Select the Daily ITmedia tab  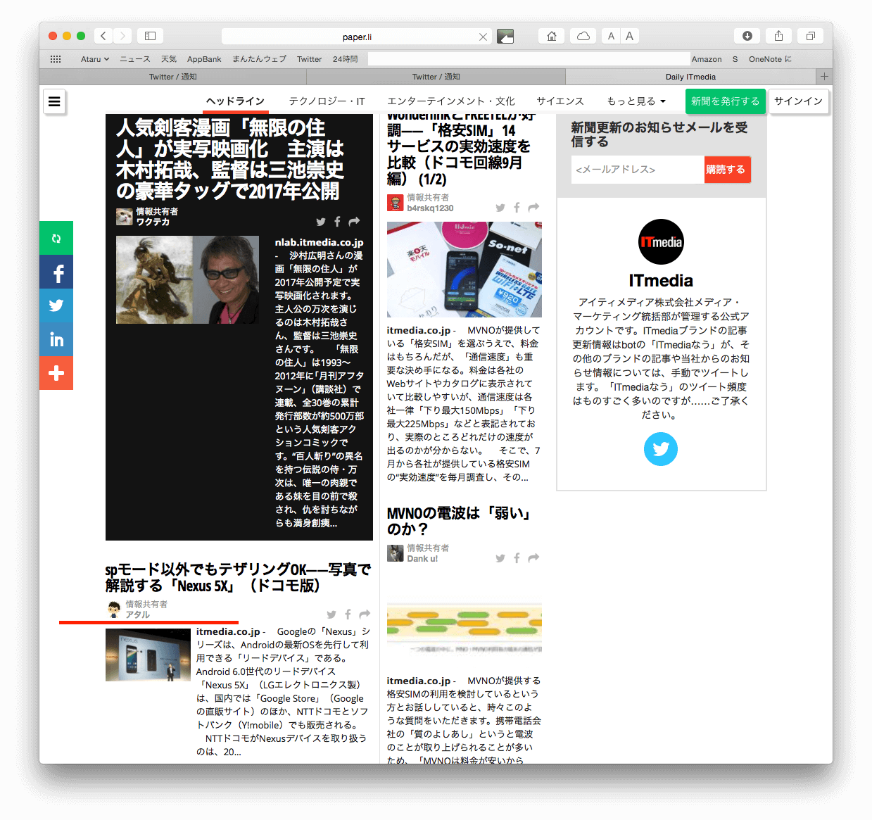(x=690, y=77)
